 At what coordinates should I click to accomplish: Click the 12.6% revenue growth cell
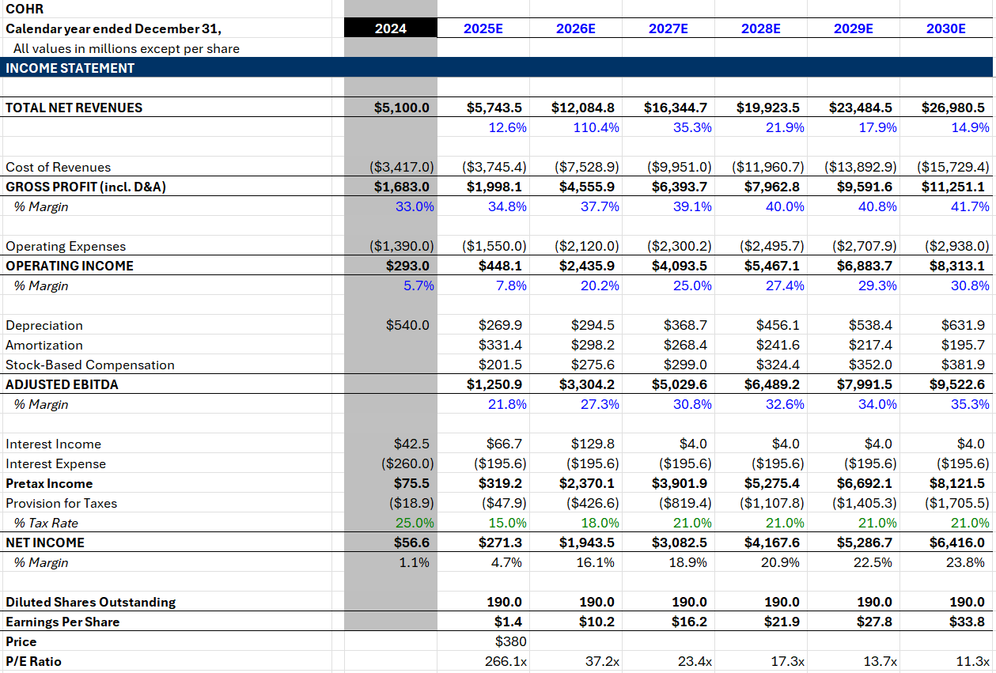pos(508,127)
